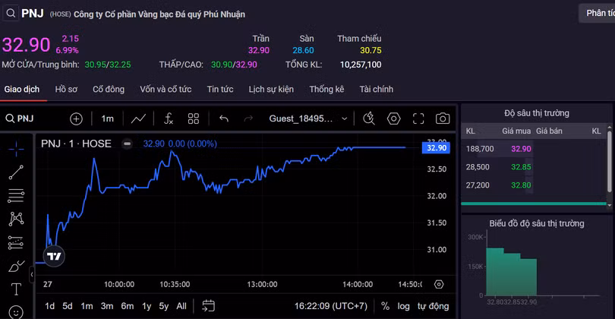Set chart range to 5y
Screen dimensions: 615x319
163,306
